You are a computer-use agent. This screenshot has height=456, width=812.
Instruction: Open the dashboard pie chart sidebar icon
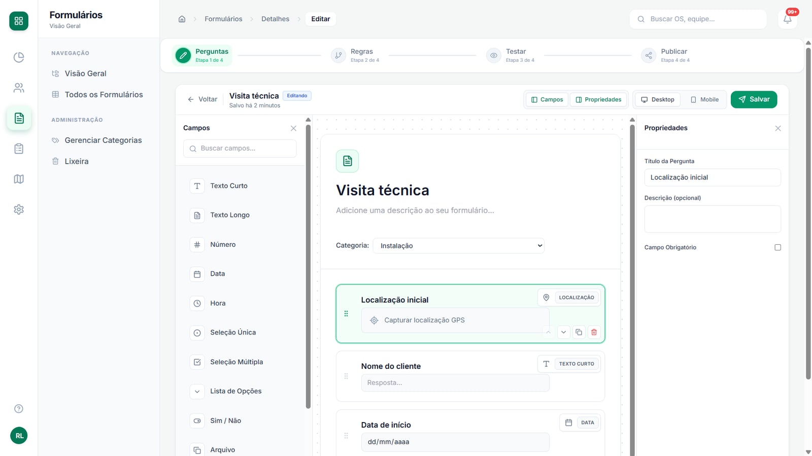point(19,57)
